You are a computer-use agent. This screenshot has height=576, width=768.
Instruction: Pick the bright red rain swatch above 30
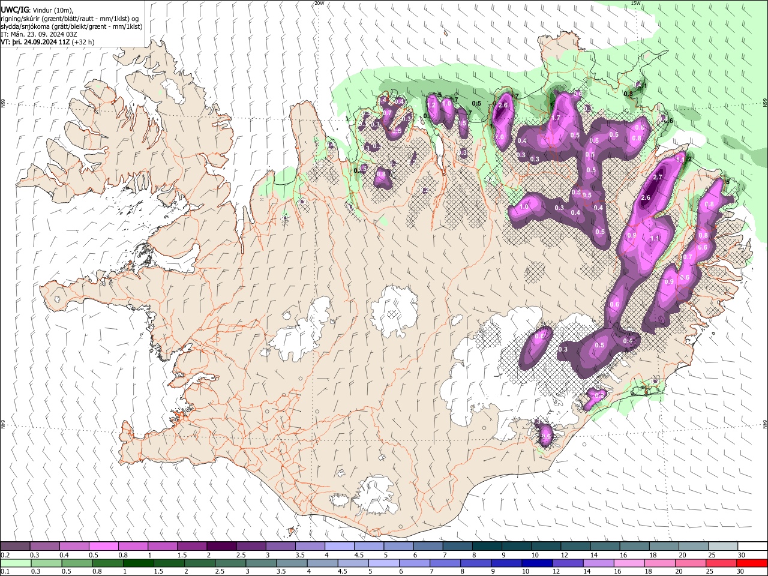point(751,563)
